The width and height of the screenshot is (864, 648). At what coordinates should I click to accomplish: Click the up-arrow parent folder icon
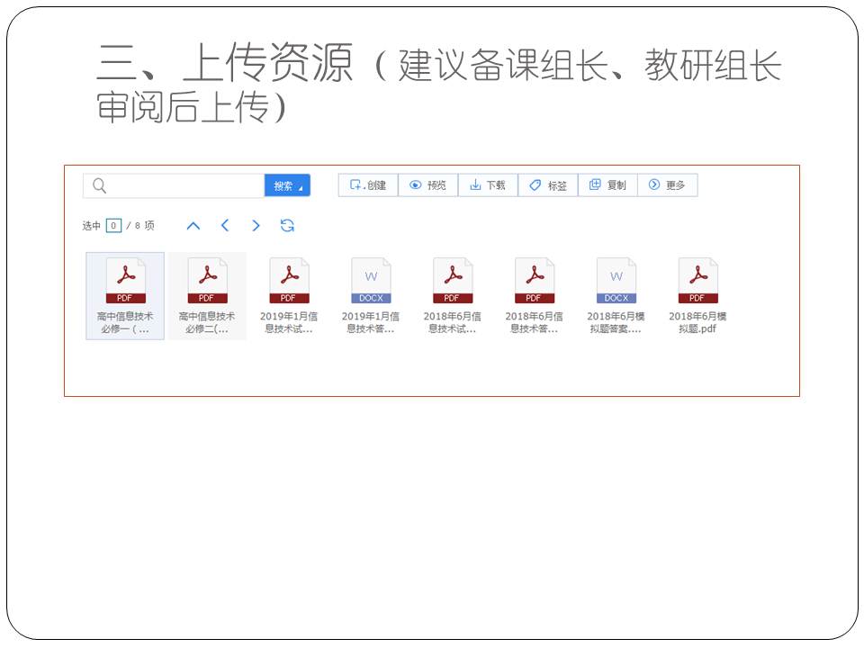tap(193, 226)
